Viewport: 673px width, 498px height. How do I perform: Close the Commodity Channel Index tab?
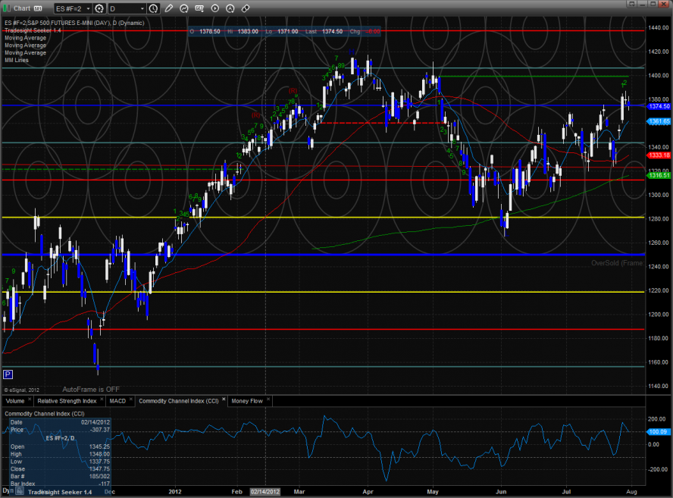tap(223, 400)
